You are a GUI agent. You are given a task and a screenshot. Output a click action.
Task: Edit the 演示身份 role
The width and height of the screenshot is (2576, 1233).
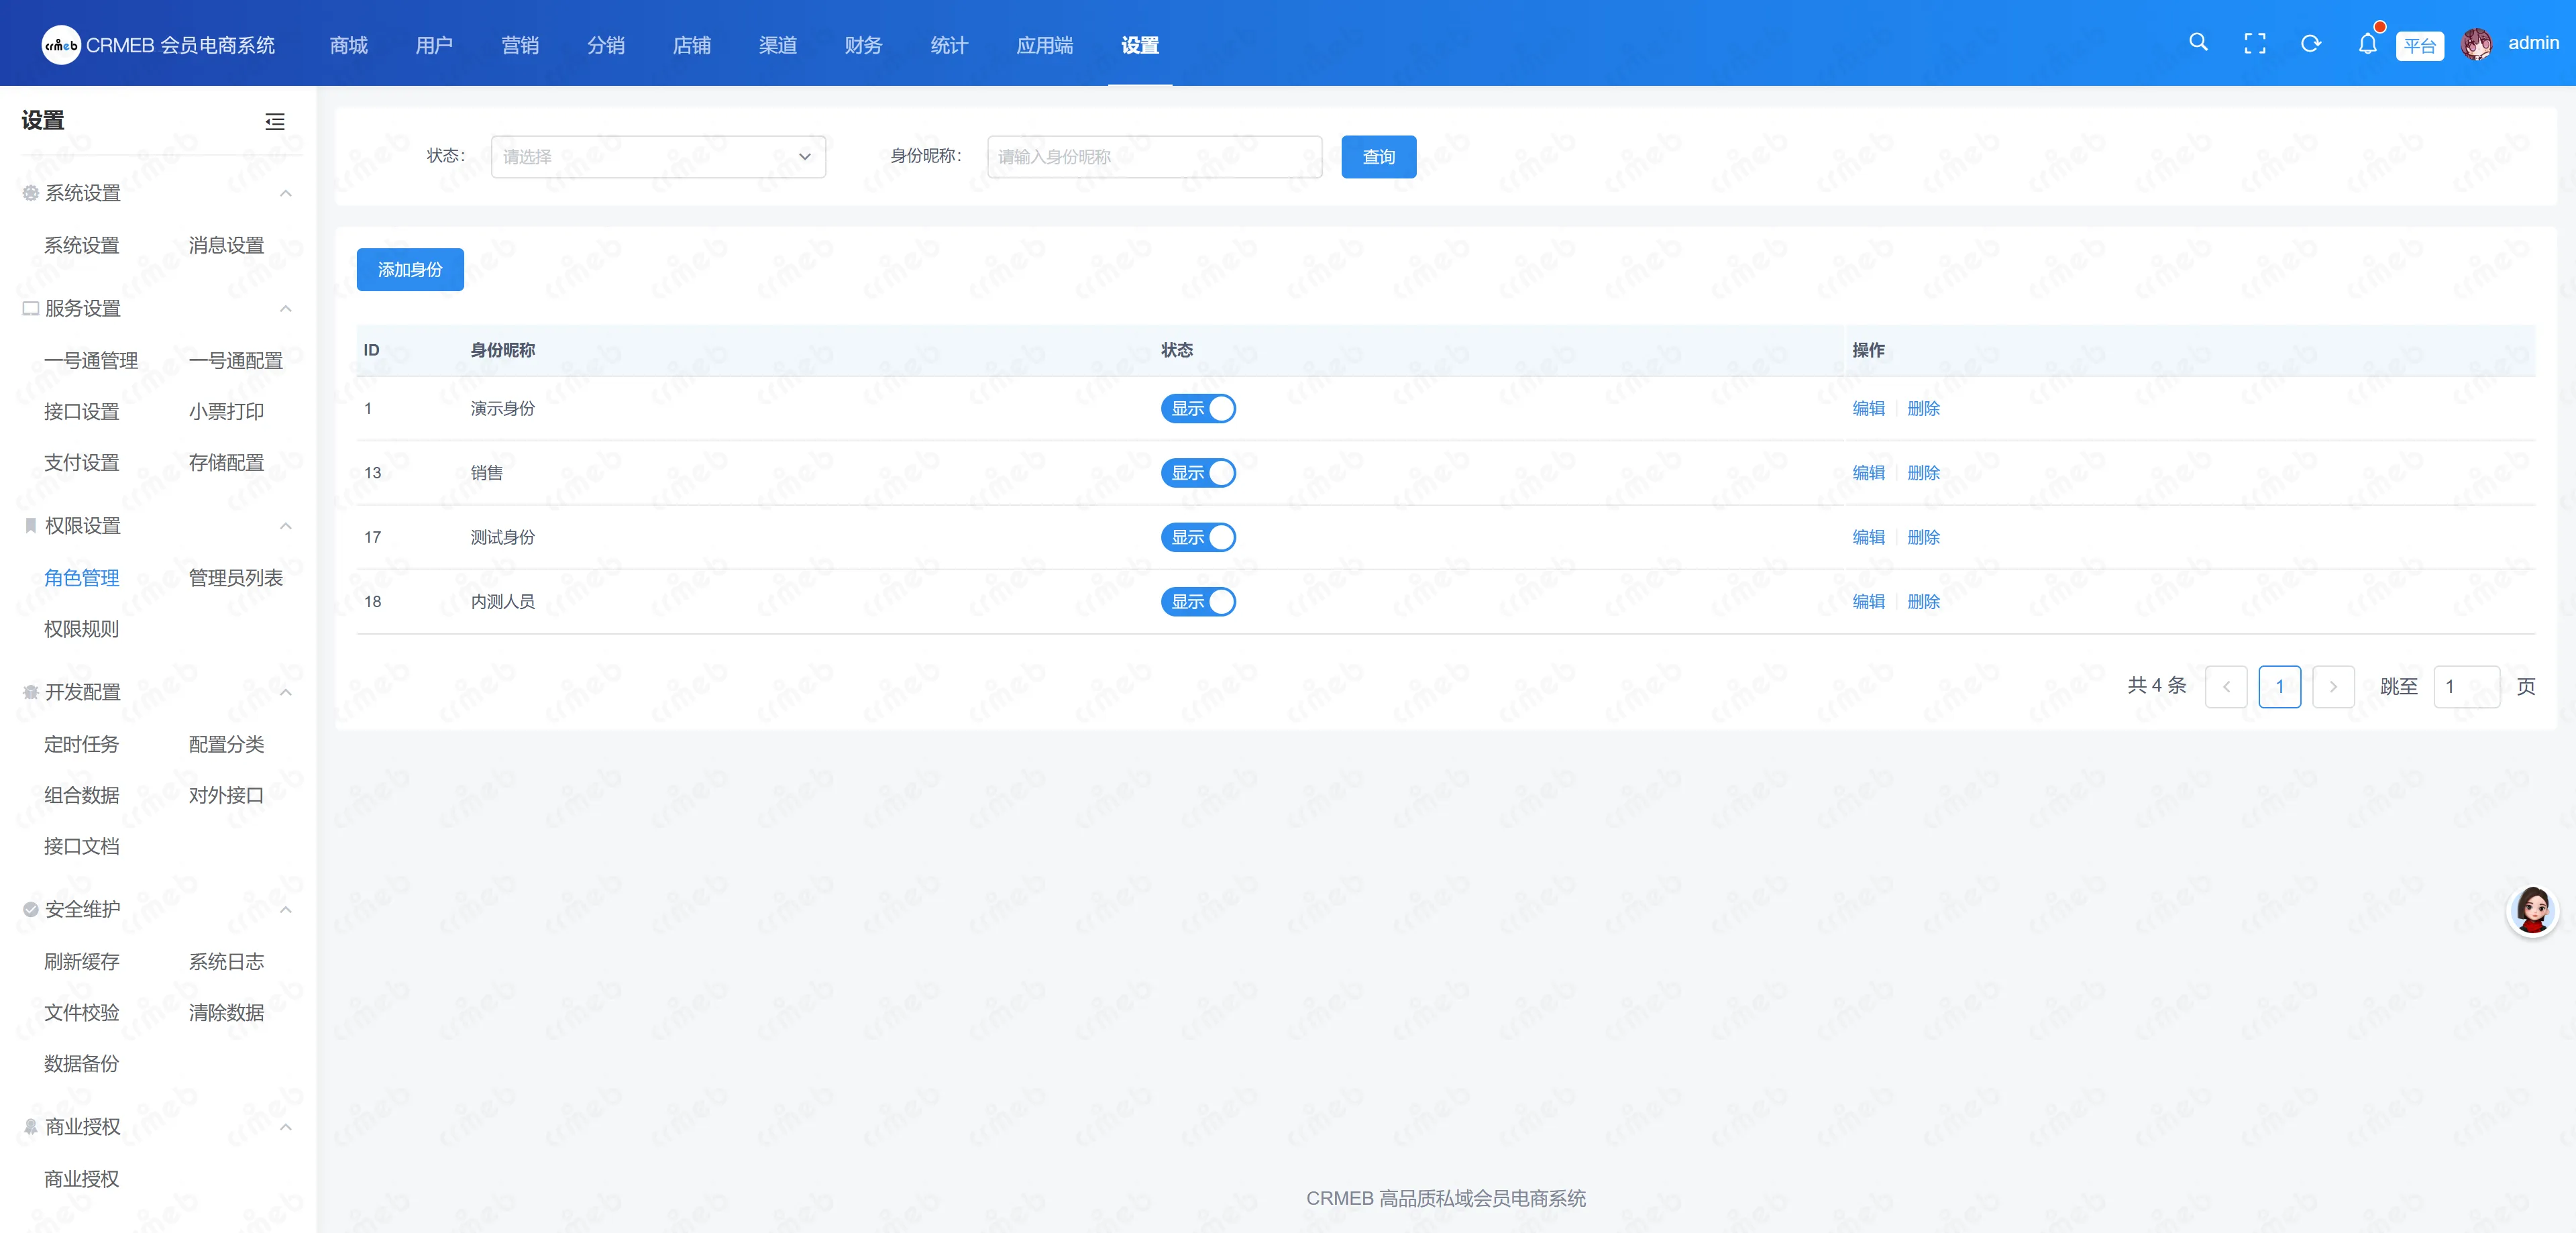tap(1868, 408)
